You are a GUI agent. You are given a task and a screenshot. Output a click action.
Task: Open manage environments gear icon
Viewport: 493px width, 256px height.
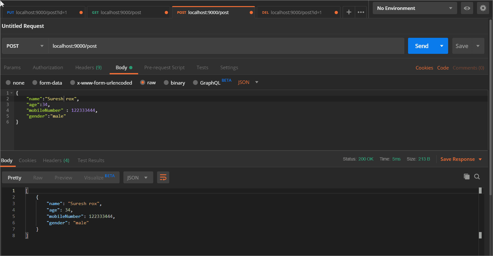tap(483, 8)
